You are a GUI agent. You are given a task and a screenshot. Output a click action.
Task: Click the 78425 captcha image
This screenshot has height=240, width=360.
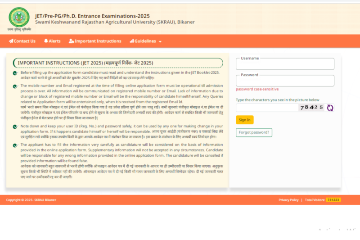[x=311, y=108]
